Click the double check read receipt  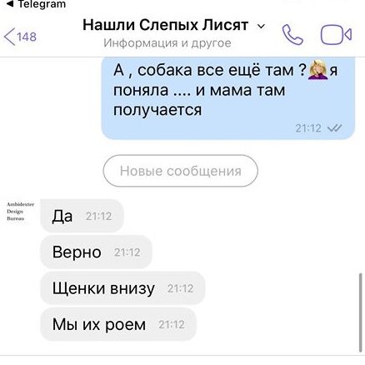pyautogui.click(x=335, y=128)
